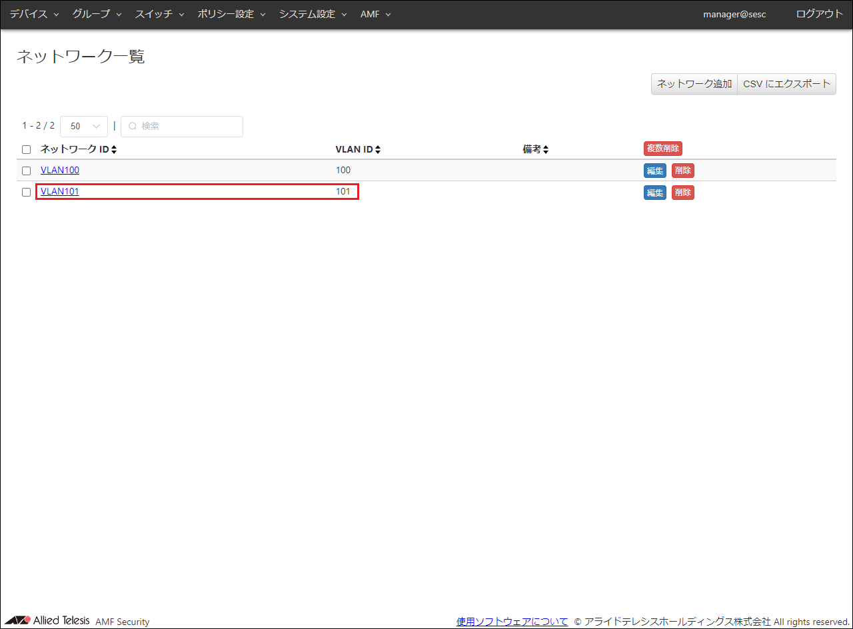The height and width of the screenshot is (629, 853).
Task: Check the VLAN100 row checkbox
Action: pos(27,171)
